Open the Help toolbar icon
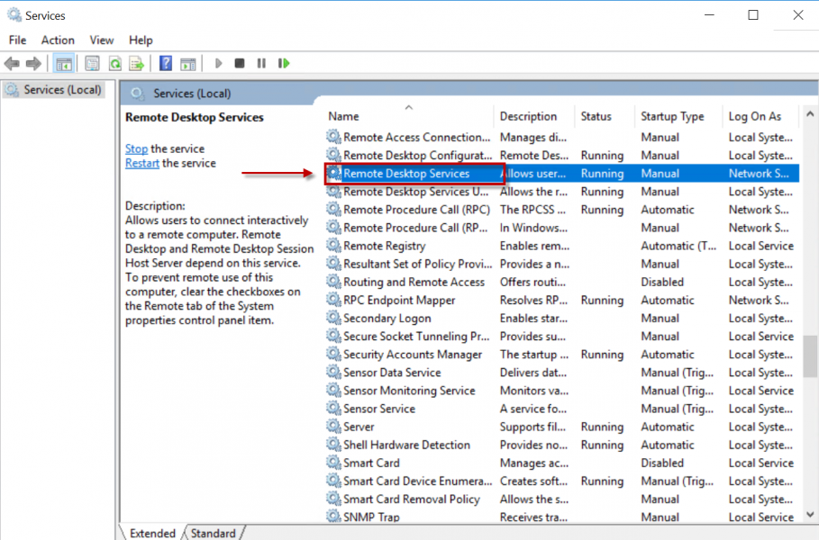819x540 pixels. pyautogui.click(x=166, y=63)
